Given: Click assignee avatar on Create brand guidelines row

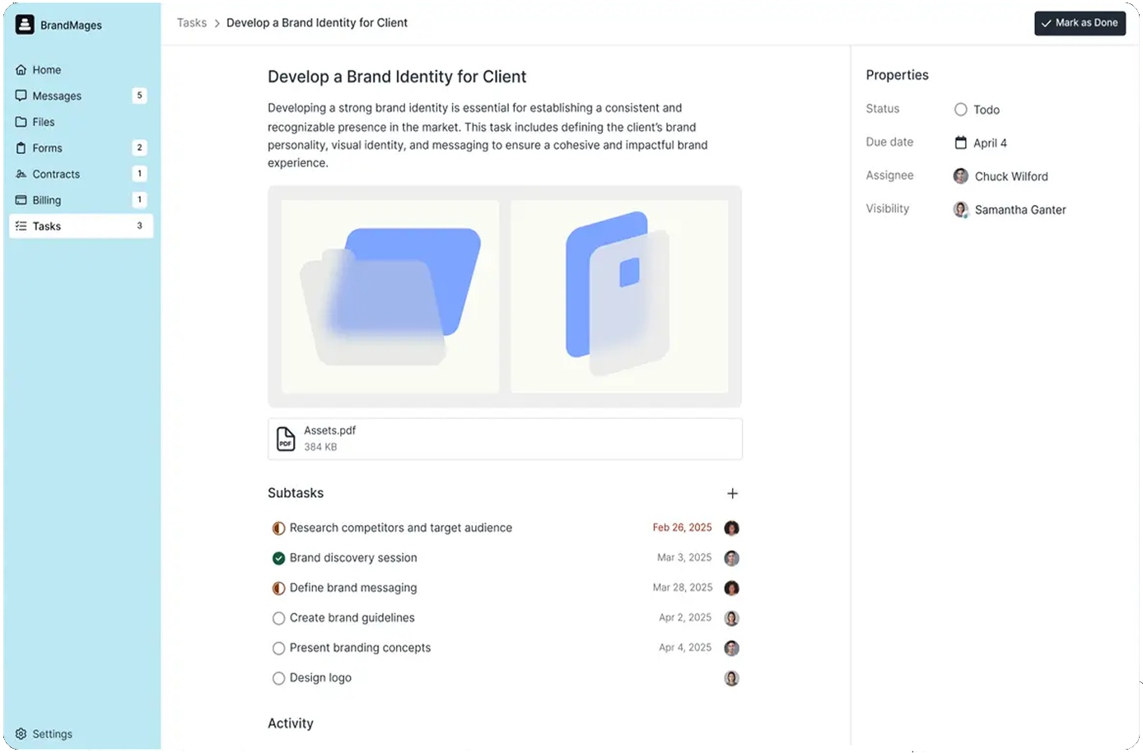Looking at the screenshot, I should click(x=731, y=618).
